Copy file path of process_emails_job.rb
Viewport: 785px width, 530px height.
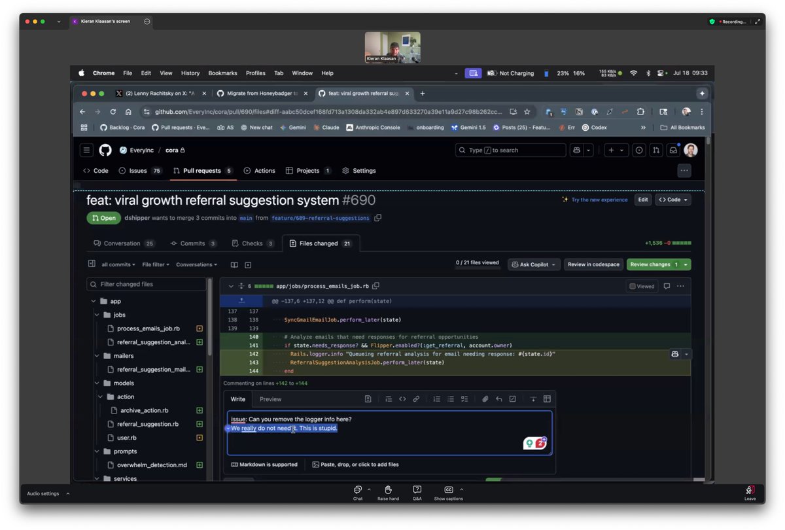[375, 286]
